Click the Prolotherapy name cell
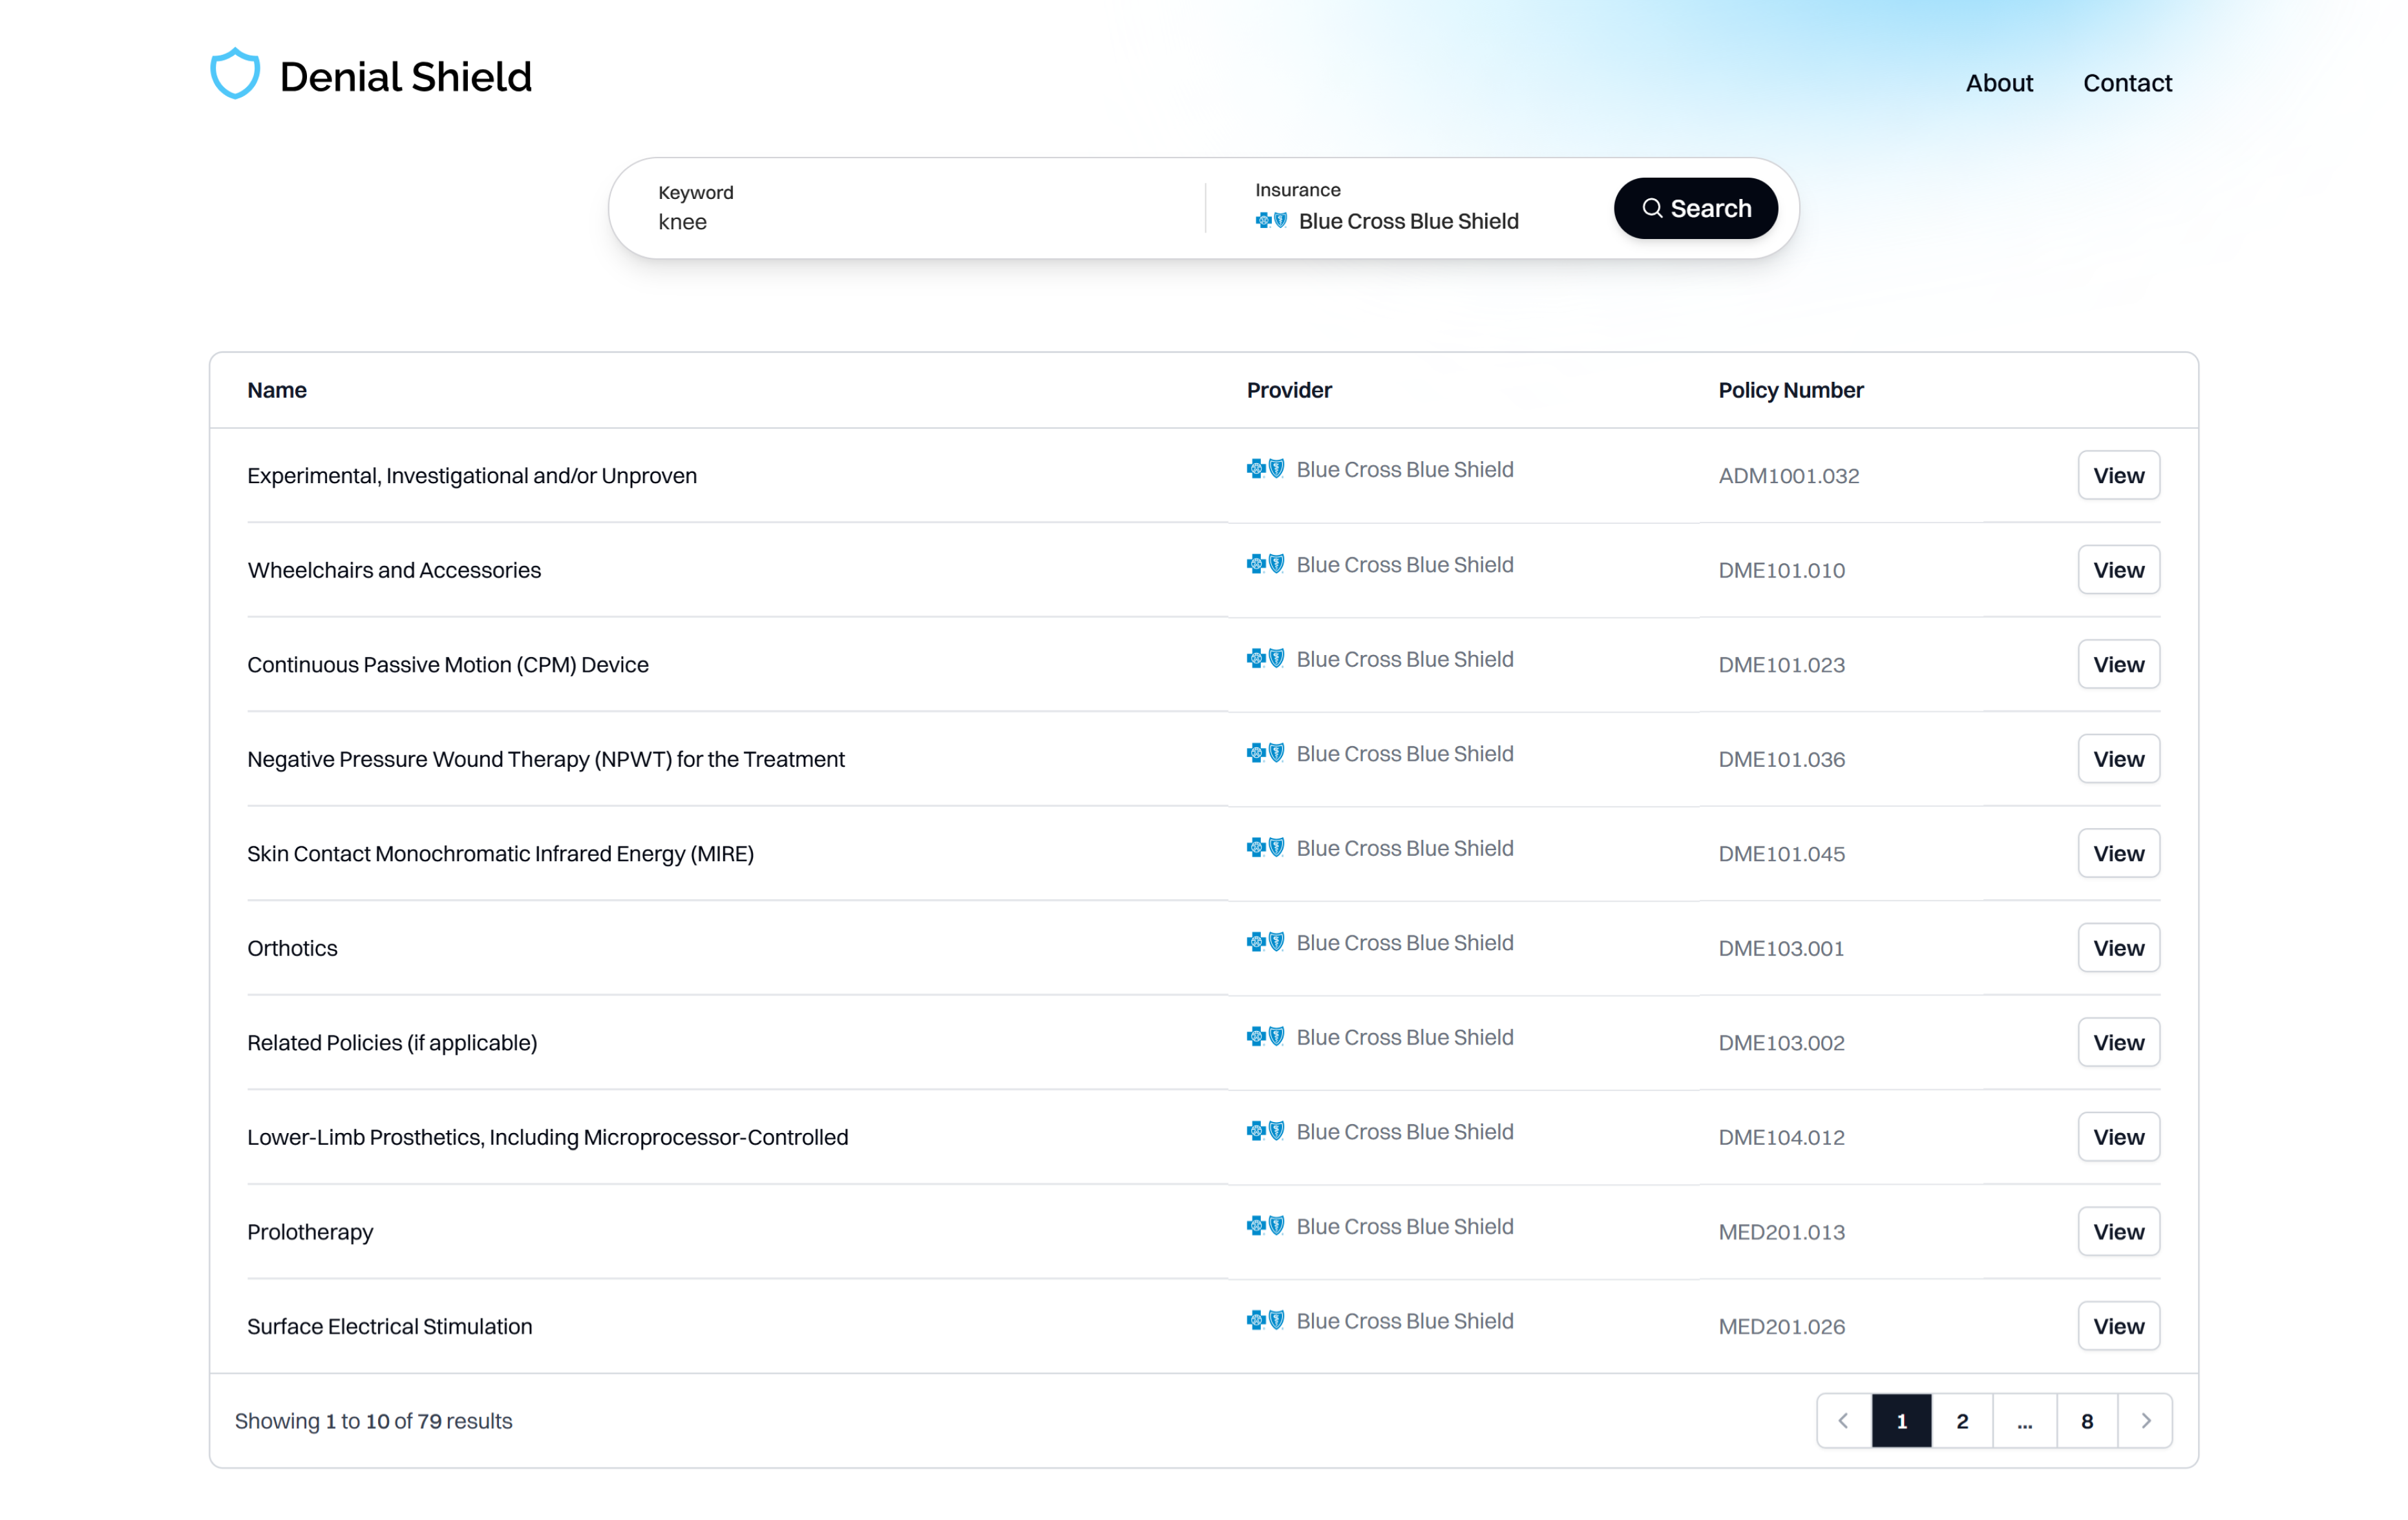Image resolution: width=2408 pixels, height=1520 pixels. click(310, 1231)
